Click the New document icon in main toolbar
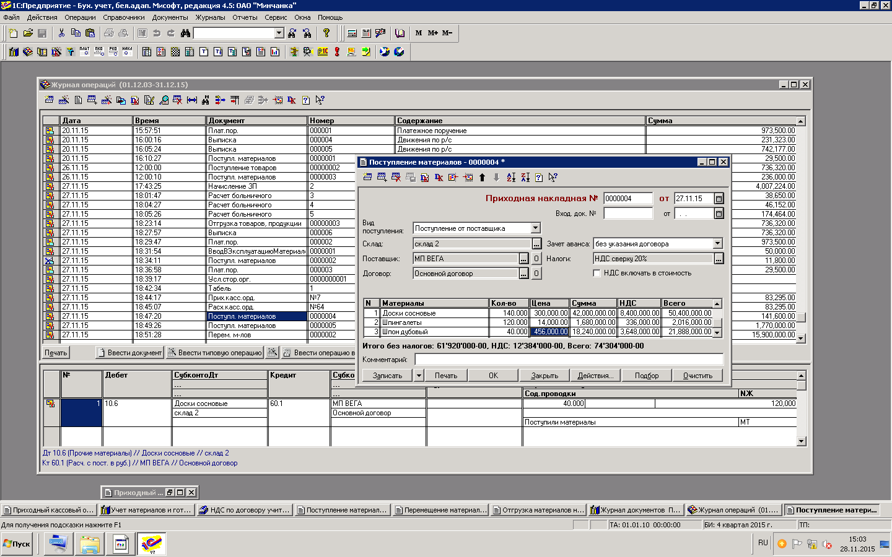 (x=13, y=33)
